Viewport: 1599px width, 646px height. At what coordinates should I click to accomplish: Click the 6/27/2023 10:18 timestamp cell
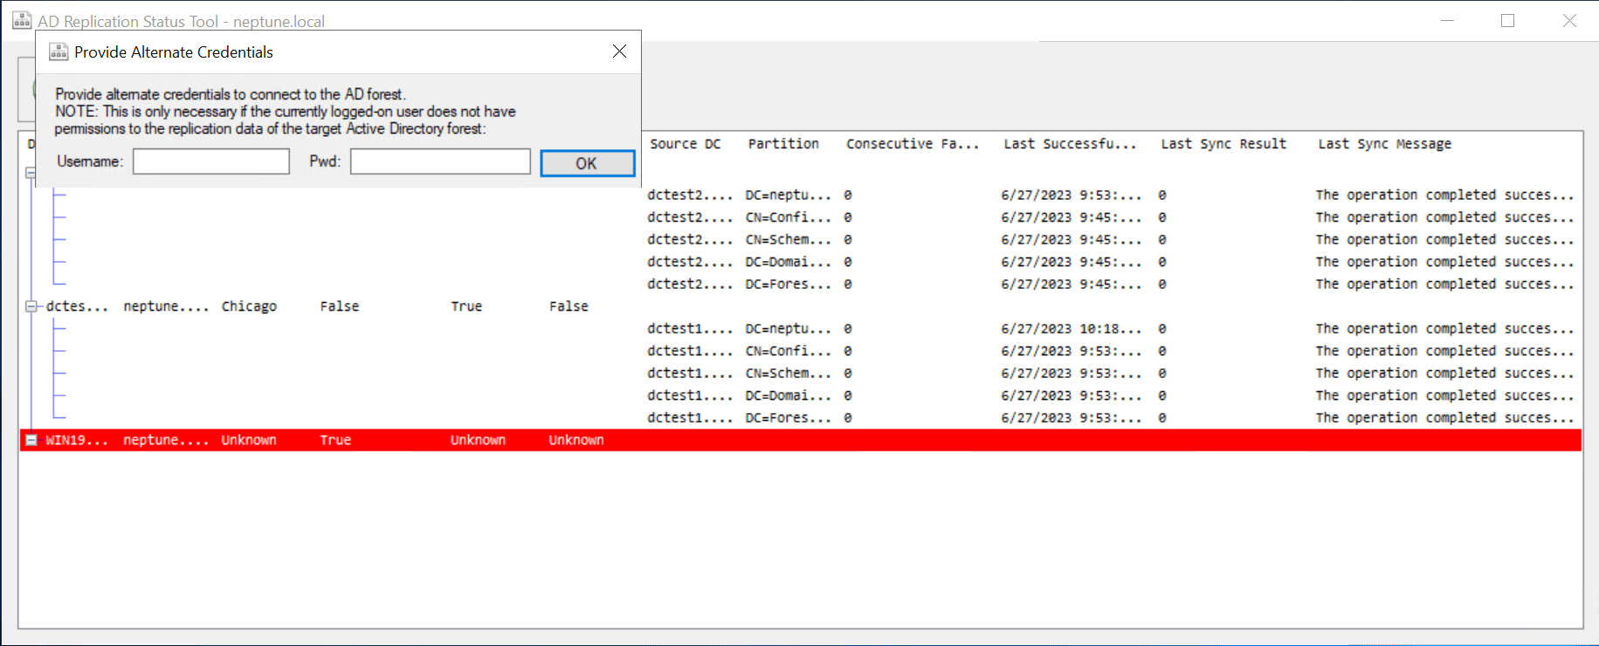tap(1071, 328)
